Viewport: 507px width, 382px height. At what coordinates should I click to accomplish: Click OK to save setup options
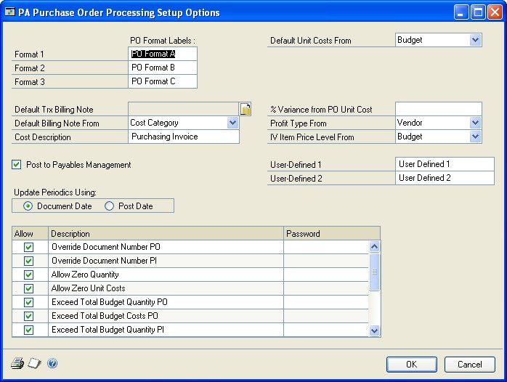[x=412, y=365]
